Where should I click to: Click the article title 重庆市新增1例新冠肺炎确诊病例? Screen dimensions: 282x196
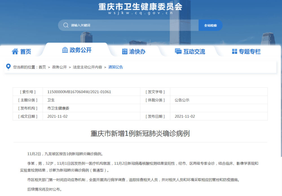[x=140, y=134]
